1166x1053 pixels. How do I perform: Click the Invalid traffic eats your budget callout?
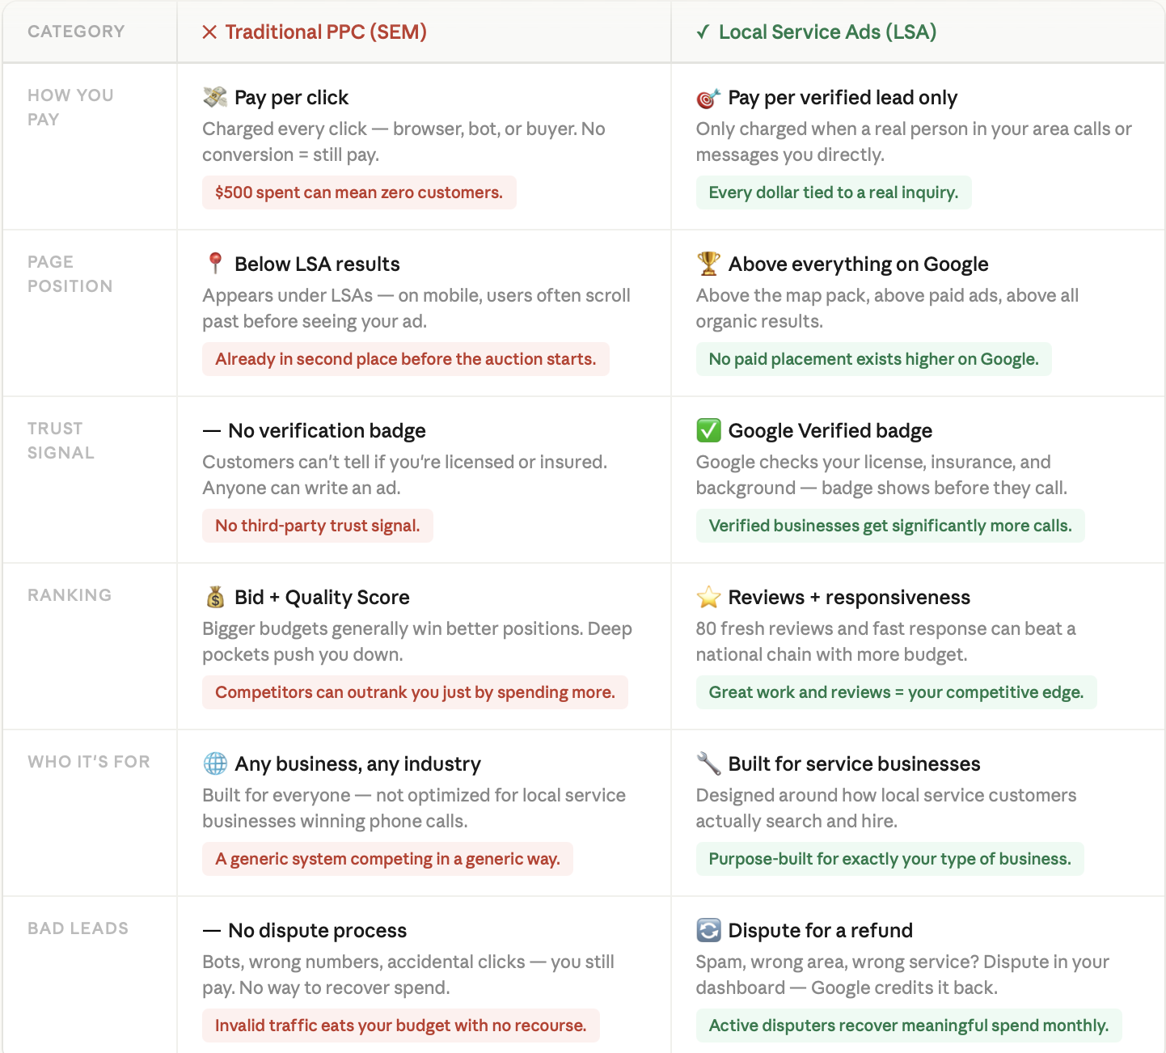(400, 1026)
